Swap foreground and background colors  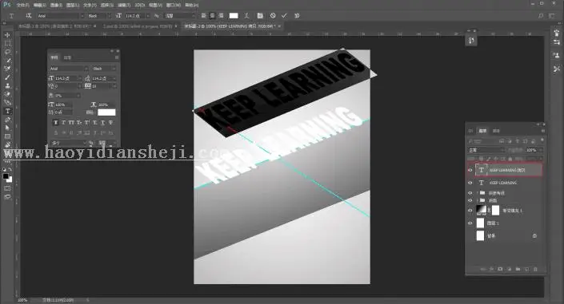[x=10, y=170]
